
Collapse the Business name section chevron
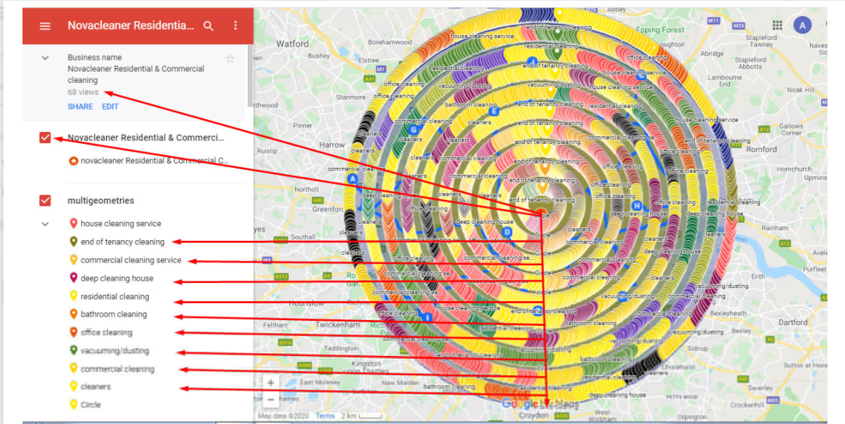click(45, 58)
